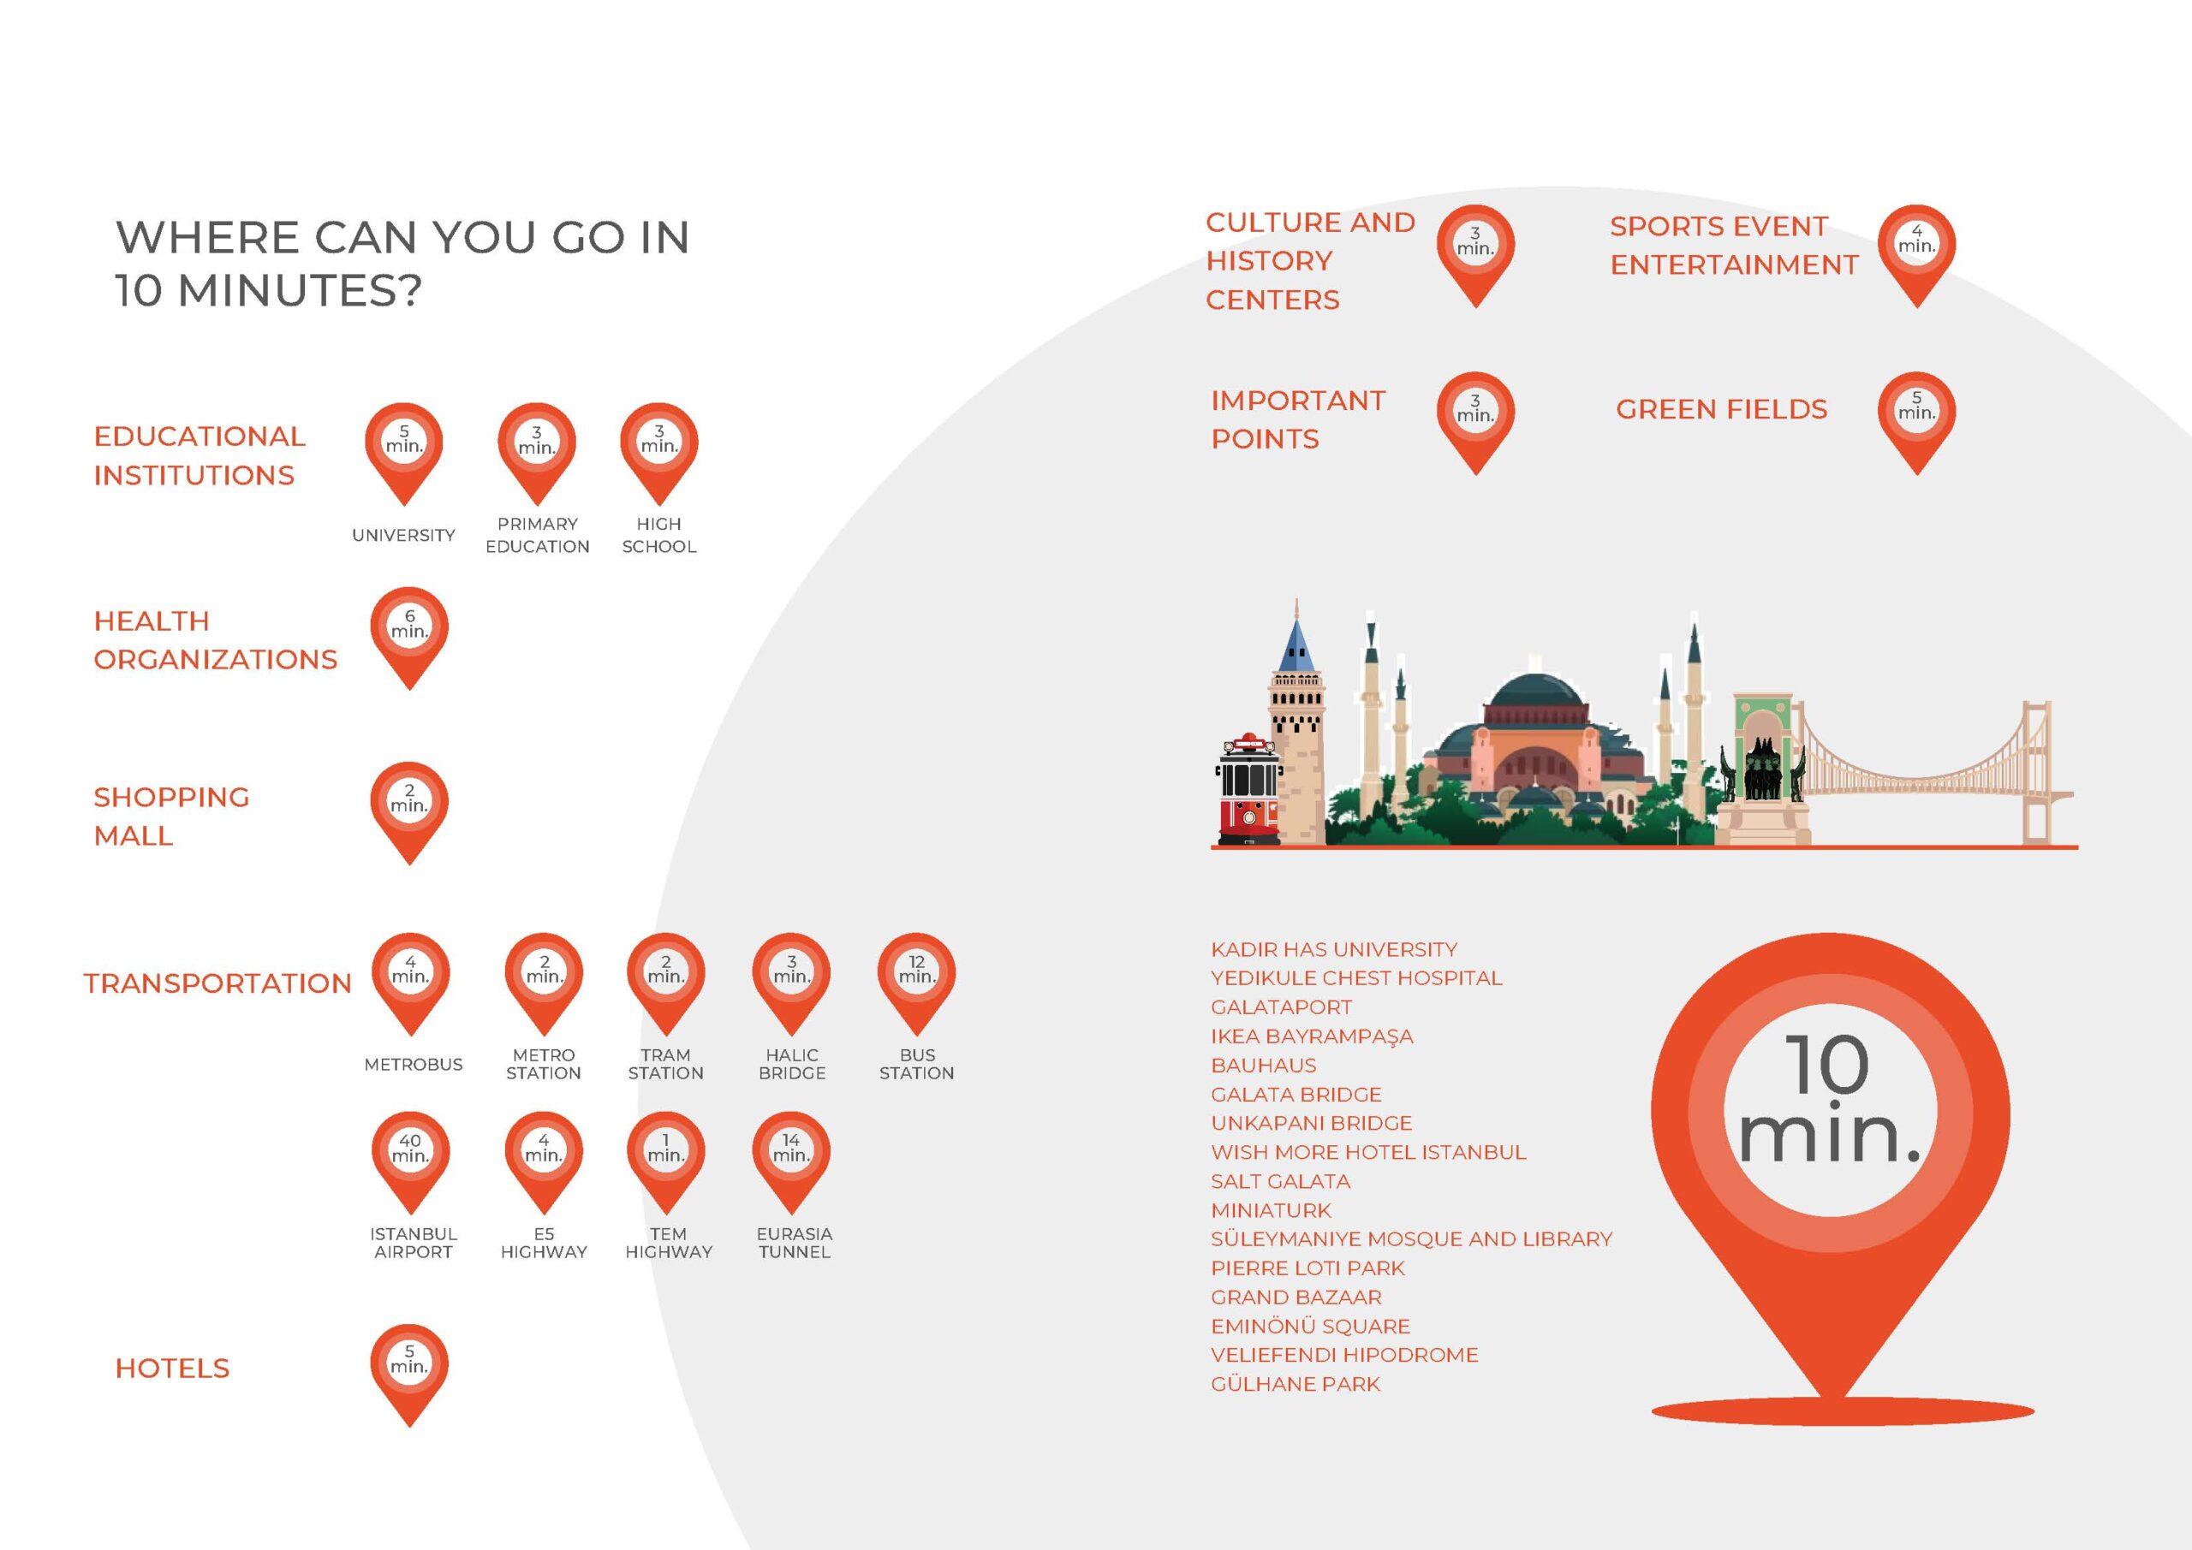Viewport: 2192px width, 1550px height.
Task: Click EMINÖNÜ SQUARE in the list
Action: tap(1310, 1326)
